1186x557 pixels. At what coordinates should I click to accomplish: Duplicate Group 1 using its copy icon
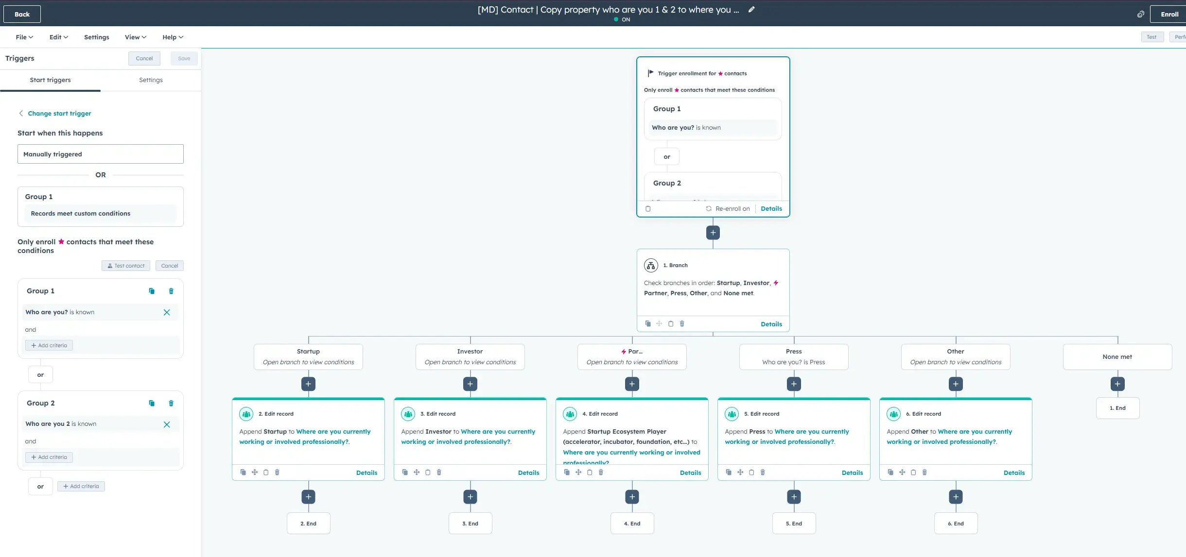tap(152, 291)
